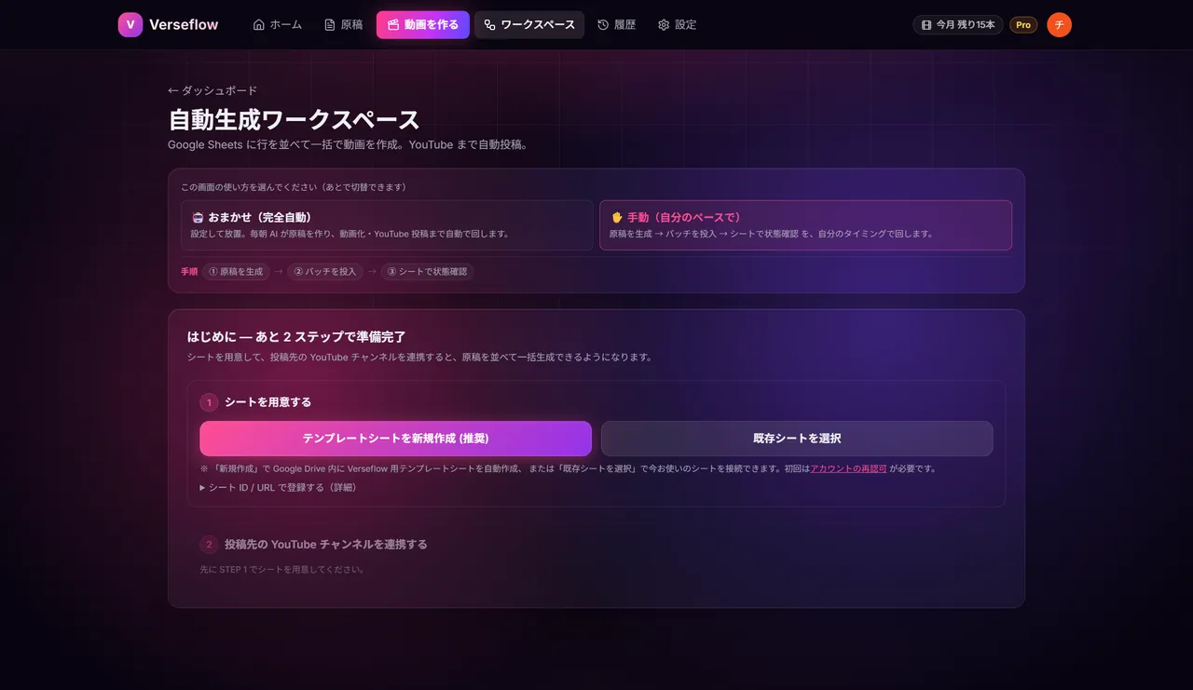Open the 原稿 nav item
This screenshot has width=1193, height=690.
point(344,25)
